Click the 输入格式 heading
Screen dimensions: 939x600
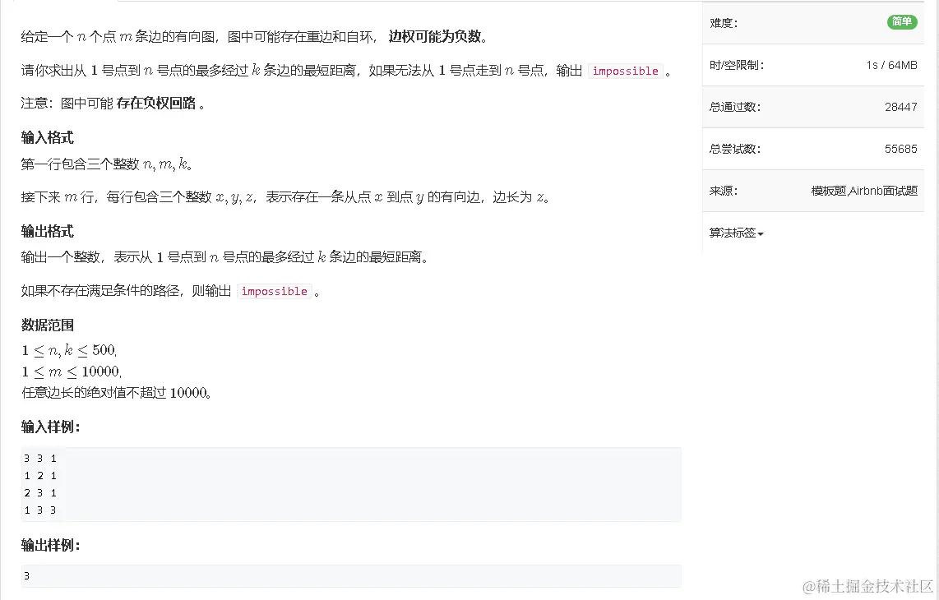pos(48,138)
